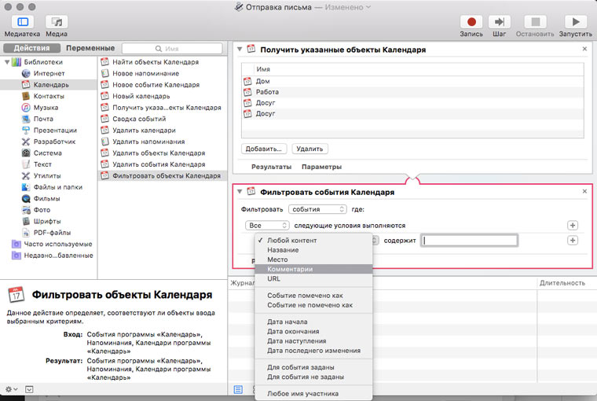Click the Удалить button under the list
The width and height of the screenshot is (597, 401).
[309, 148]
